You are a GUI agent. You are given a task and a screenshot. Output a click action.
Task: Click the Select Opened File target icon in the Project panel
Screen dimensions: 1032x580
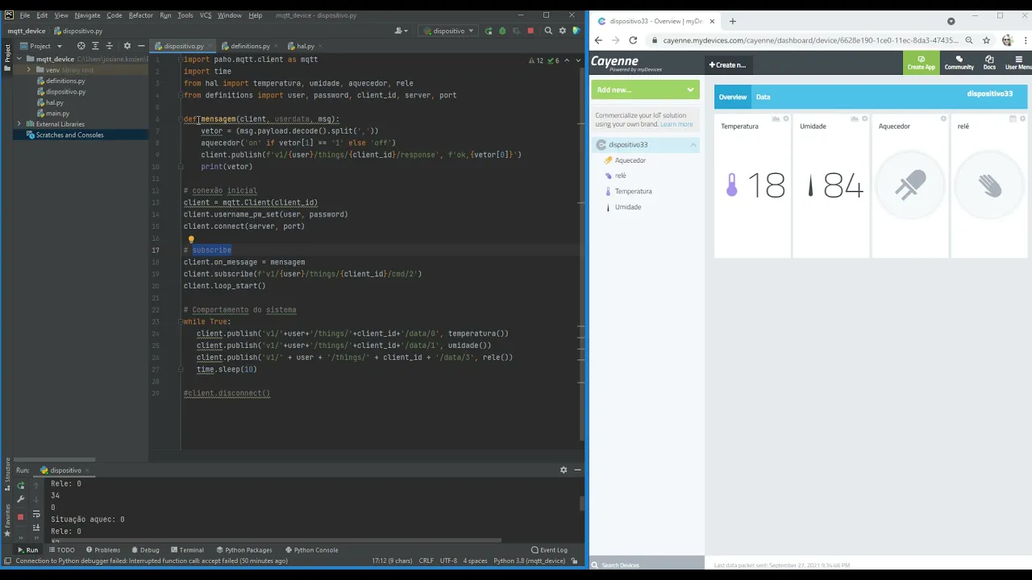tap(81, 46)
